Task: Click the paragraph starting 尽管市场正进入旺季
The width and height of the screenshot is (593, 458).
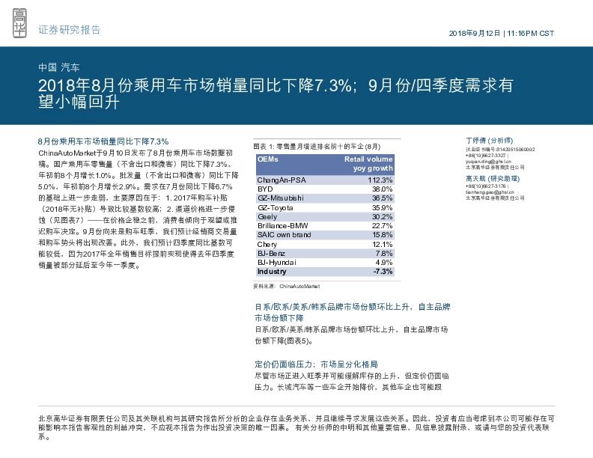Action: click(352, 381)
